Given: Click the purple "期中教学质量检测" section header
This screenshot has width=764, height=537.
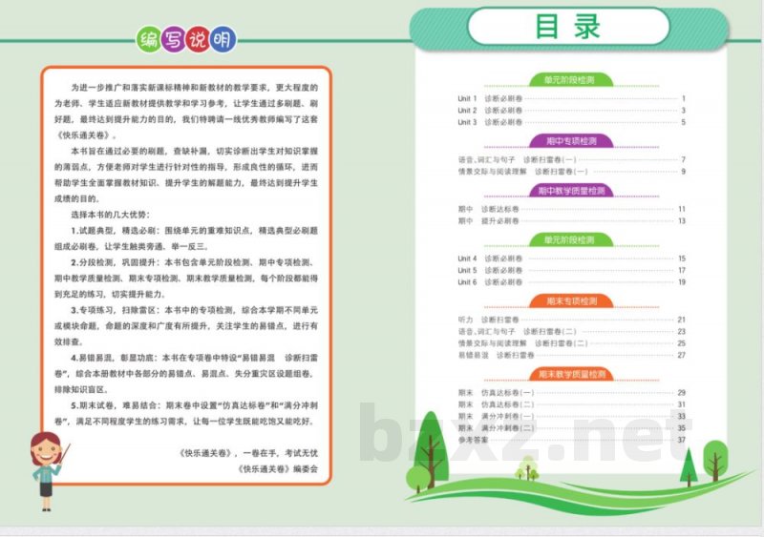Looking at the screenshot, I should coord(571,191).
